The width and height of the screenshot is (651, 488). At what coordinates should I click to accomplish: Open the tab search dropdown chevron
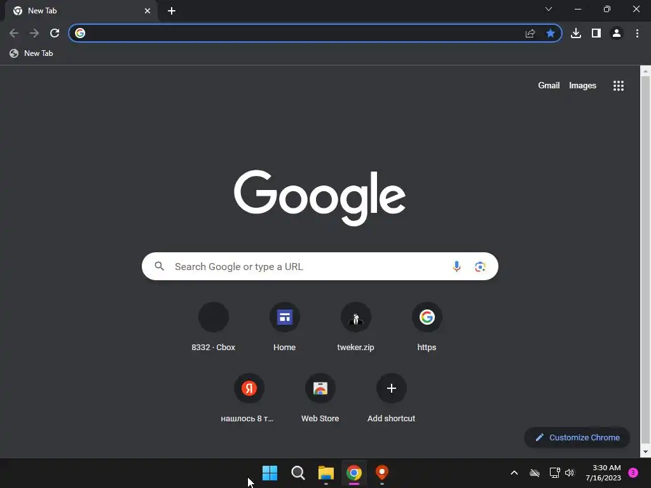(x=549, y=9)
